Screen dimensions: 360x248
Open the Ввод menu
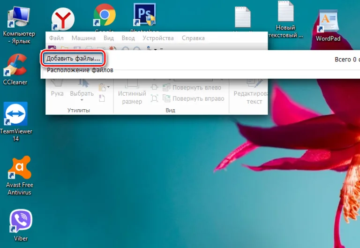pyautogui.click(x=128, y=38)
